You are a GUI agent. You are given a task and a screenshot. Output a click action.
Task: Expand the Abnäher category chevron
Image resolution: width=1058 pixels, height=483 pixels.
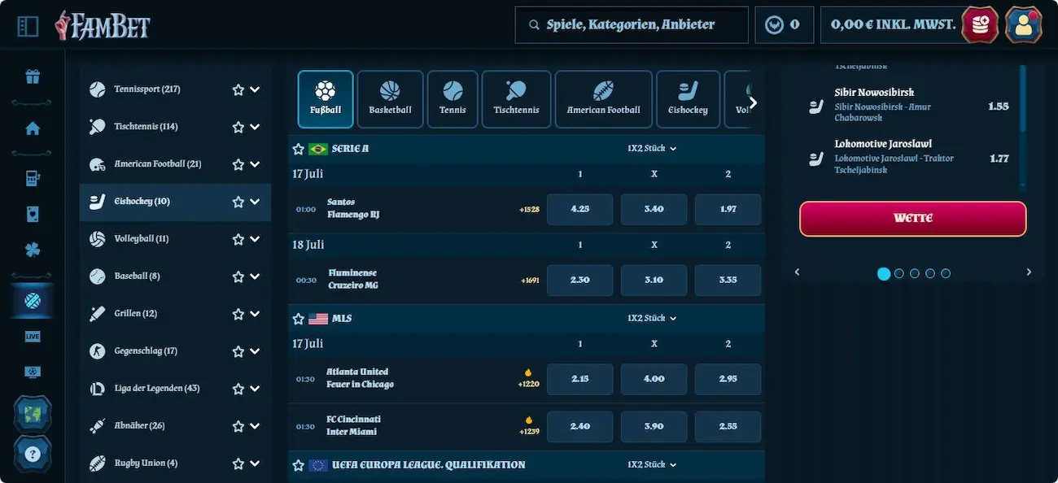click(255, 426)
